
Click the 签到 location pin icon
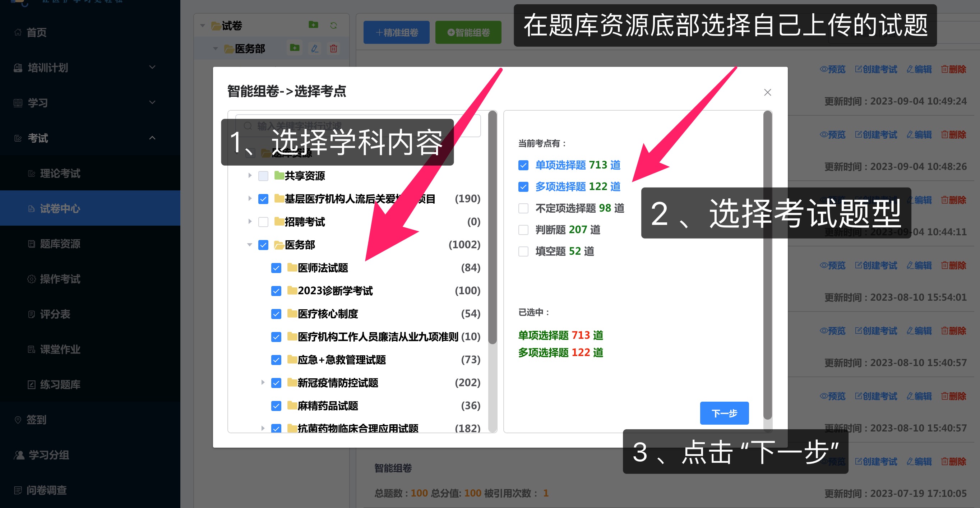click(18, 420)
